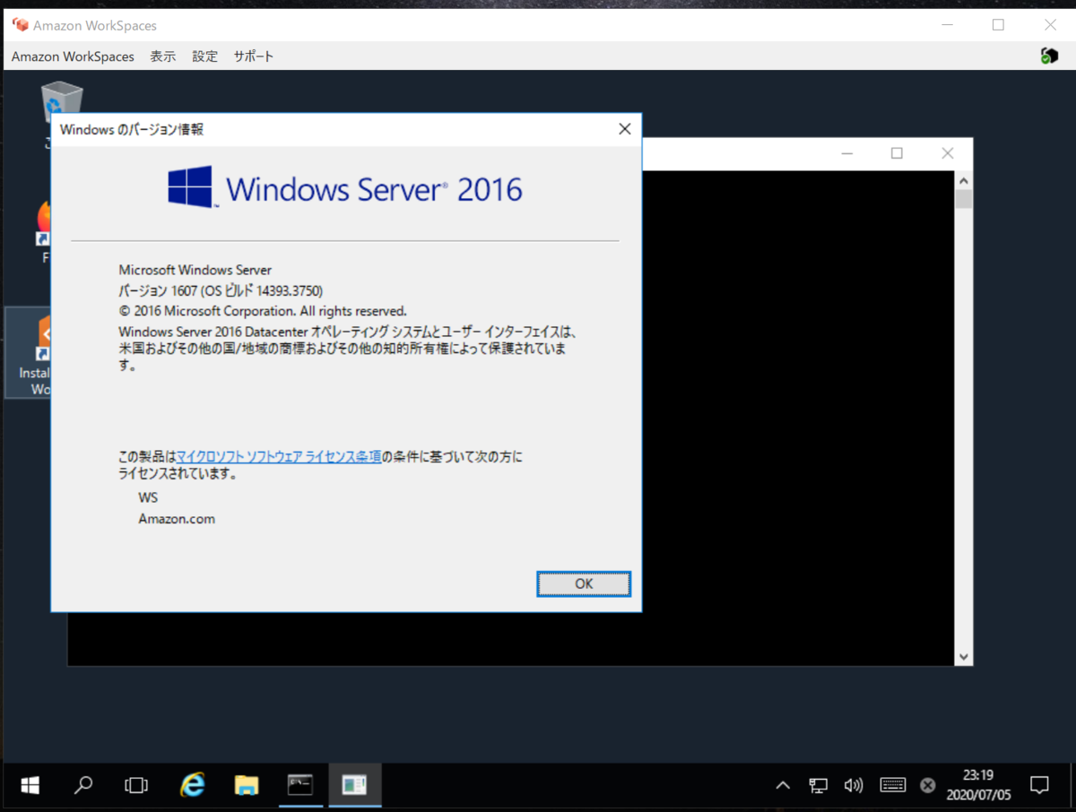Screen dimensions: 1076x812
Task: Open the 設定 menu
Action: click(x=204, y=56)
